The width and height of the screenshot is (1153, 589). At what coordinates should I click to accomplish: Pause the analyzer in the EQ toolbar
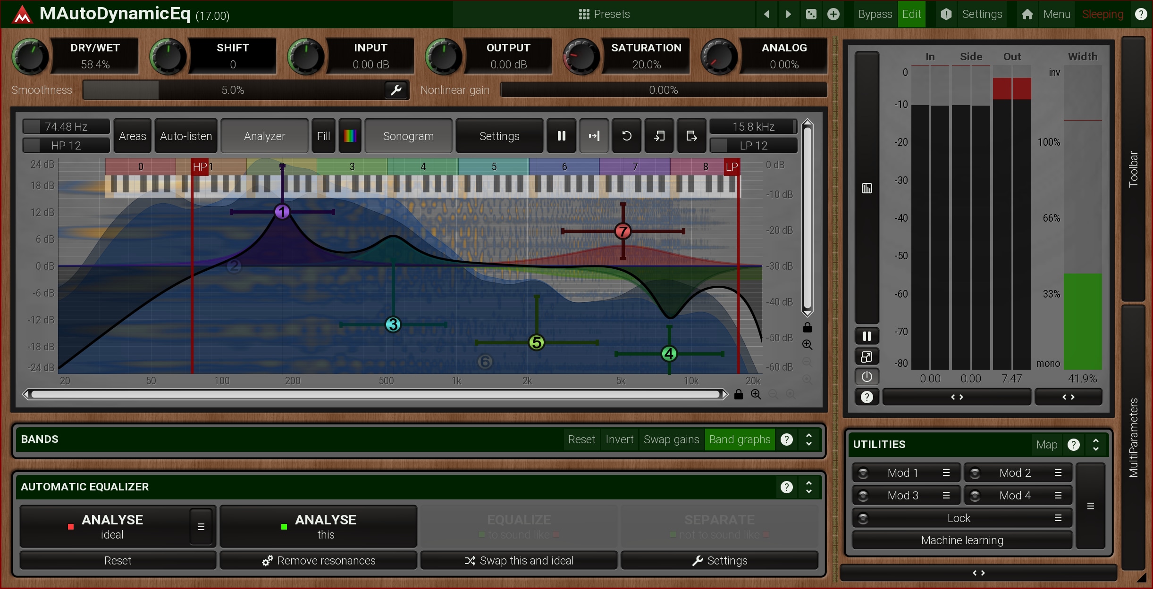(x=561, y=136)
